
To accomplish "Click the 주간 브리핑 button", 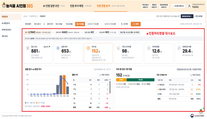I will tap(199, 16).
